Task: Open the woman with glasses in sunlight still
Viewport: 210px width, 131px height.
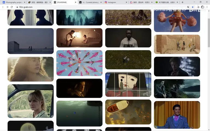Action: point(31,69)
